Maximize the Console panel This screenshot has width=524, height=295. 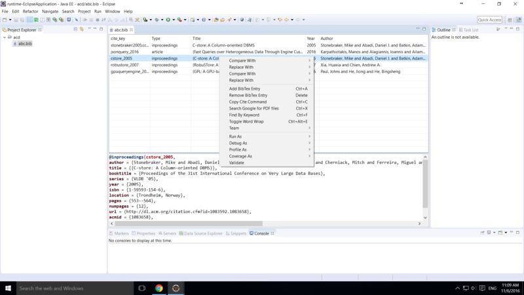pyautogui.click(x=517, y=233)
